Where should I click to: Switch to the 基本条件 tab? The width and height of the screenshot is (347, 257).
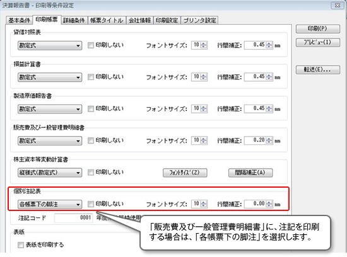tap(20, 20)
